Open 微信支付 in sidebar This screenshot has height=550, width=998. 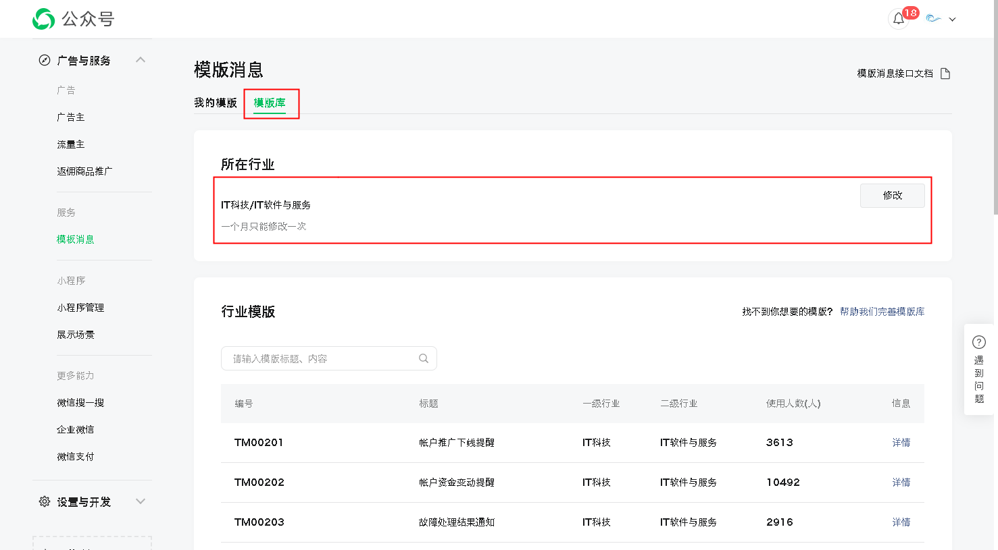point(76,457)
